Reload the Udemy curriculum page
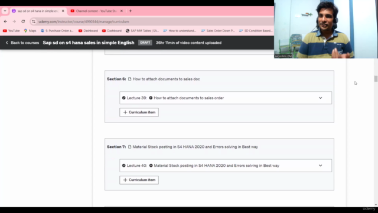378x213 pixels. tap(23, 21)
